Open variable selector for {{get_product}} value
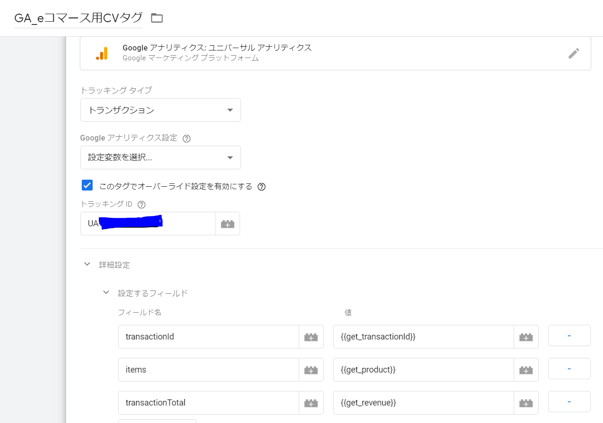Viewport: 603px width, 423px height. 526,369
